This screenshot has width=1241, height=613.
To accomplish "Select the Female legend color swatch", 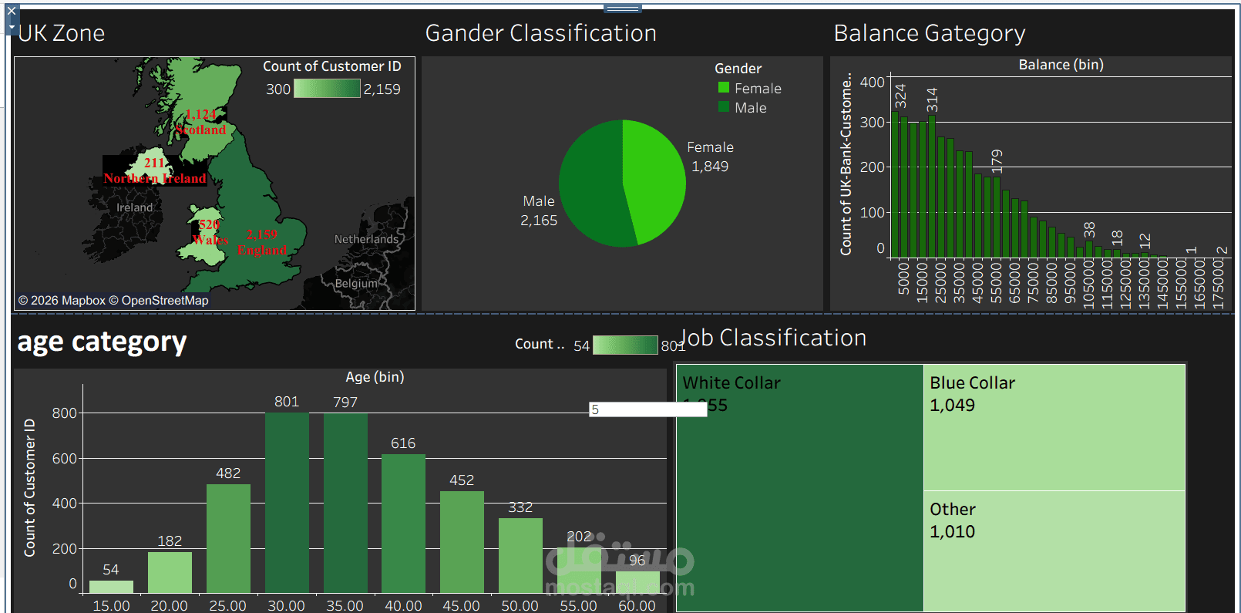I will click(x=724, y=88).
